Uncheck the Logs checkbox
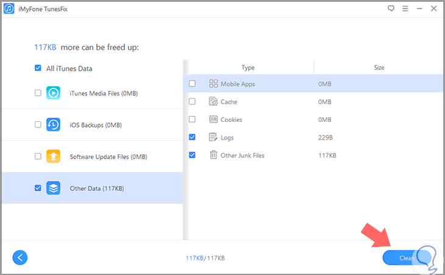Image resolution: width=445 pixels, height=275 pixels. click(193, 137)
